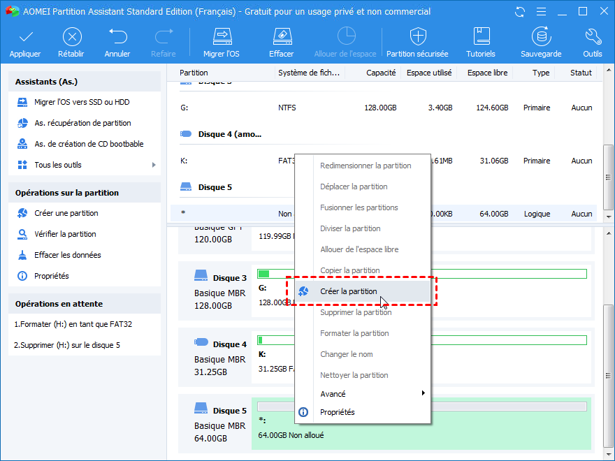This screenshot has width=615, height=461.
Task: Select Propriétés in the context menu
Action: 337,412
